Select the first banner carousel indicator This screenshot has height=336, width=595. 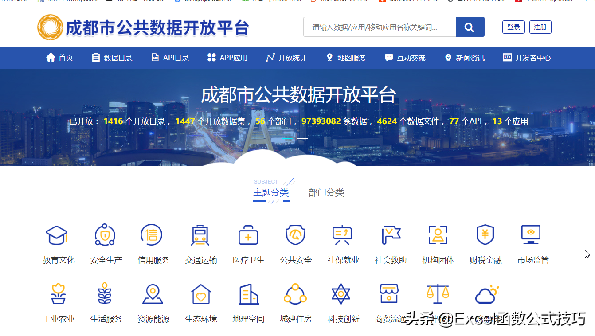(287, 139)
